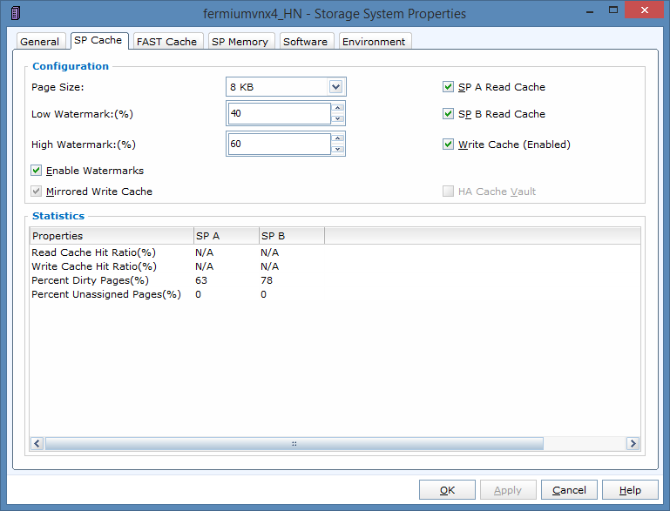Open the Page Size dropdown
Image resolution: width=670 pixels, height=511 pixels.
(336, 87)
